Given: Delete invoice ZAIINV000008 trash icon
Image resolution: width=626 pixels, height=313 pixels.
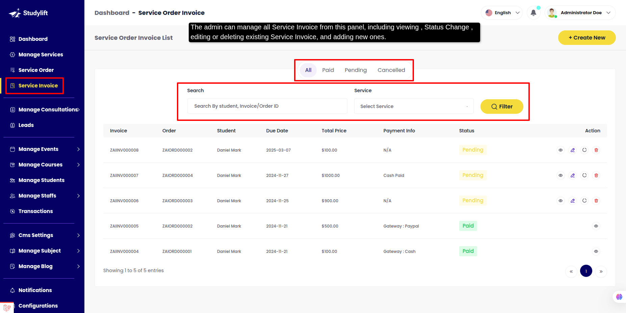Looking at the screenshot, I should pos(596,150).
